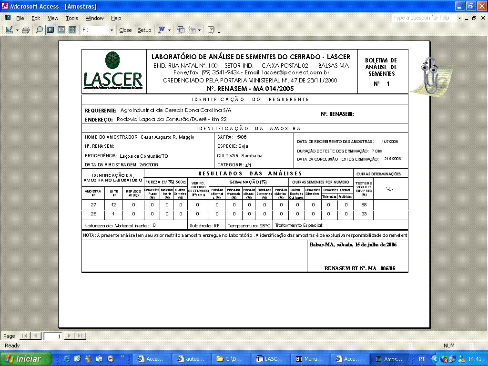Click the Temperatura: 25°C text
488x366 pixels.
click(249, 225)
